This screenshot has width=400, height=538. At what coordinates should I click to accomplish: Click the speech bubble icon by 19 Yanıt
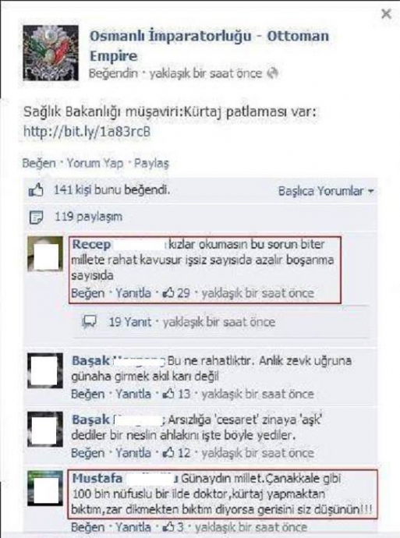pyautogui.click(x=90, y=322)
